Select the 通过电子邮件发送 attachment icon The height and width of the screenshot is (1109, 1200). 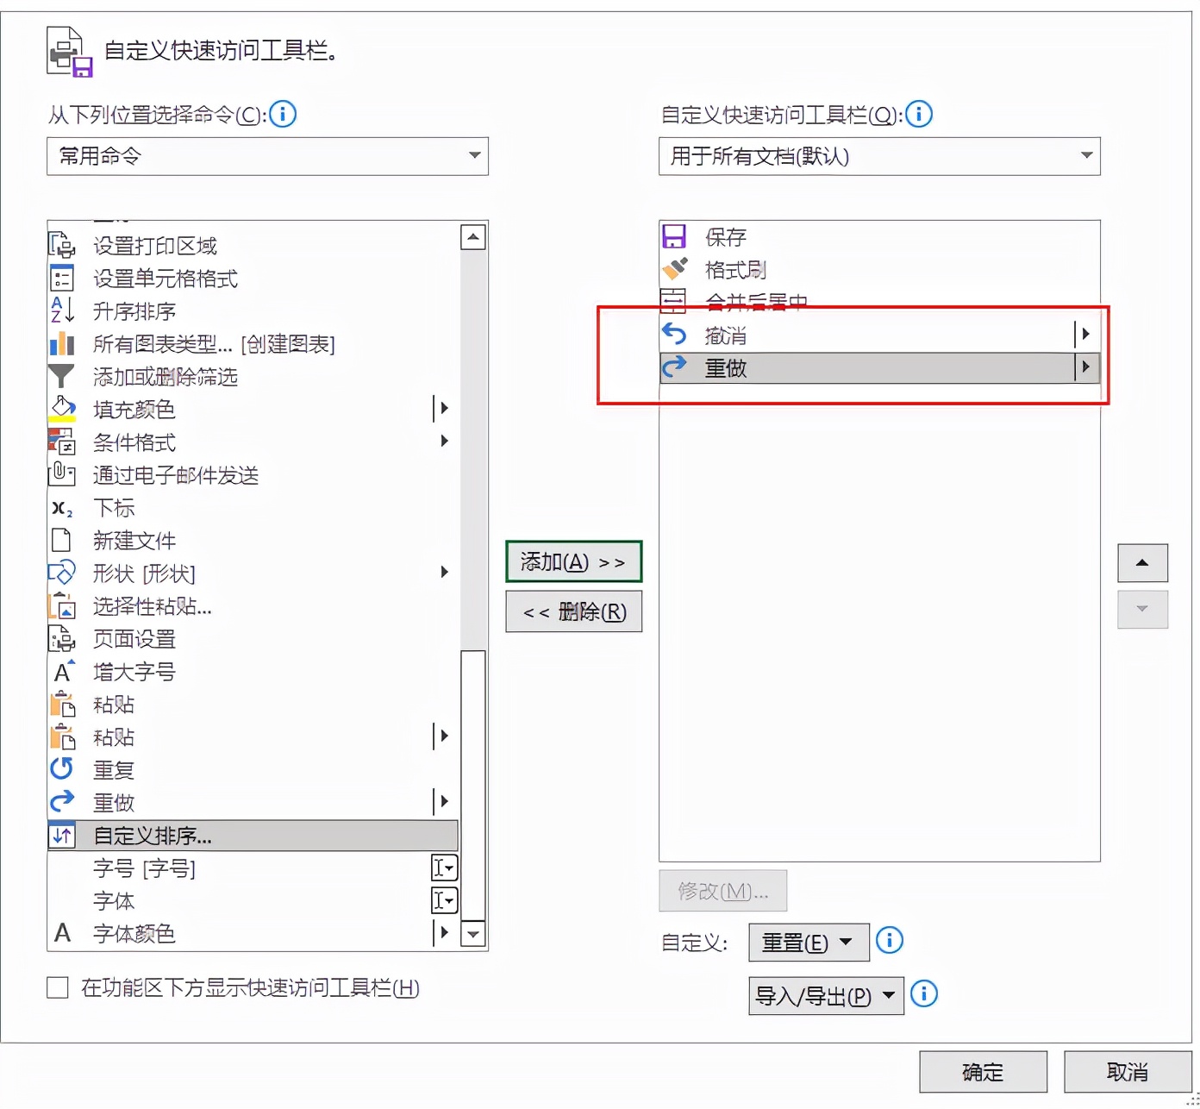tap(62, 475)
